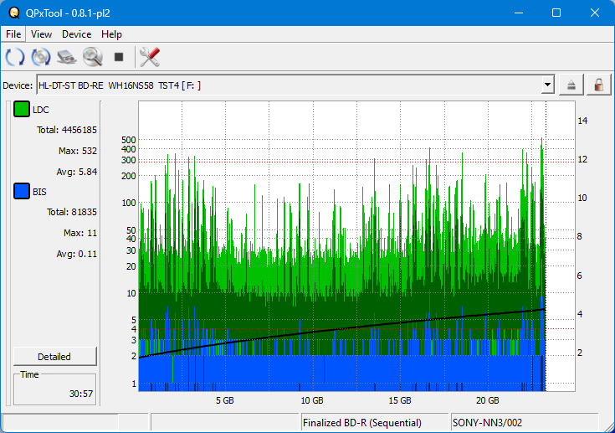Maximize the QPxTool window
The width and height of the screenshot is (615, 433).
[x=556, y=13]
